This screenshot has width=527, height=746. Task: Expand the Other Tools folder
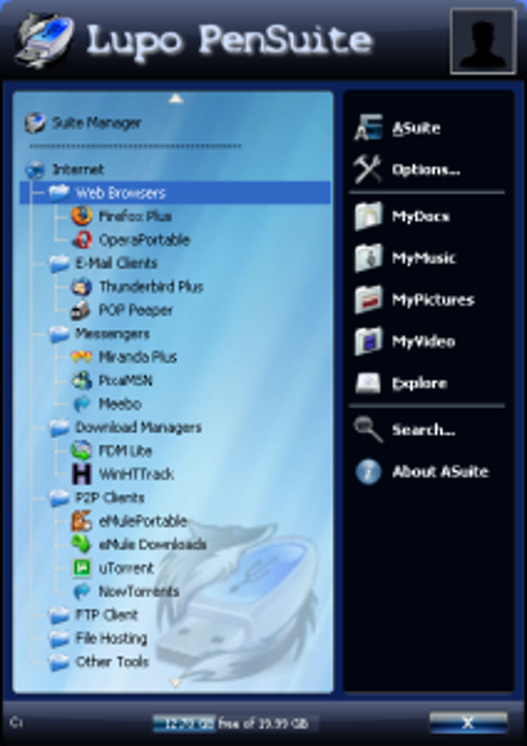coord(59,661)
